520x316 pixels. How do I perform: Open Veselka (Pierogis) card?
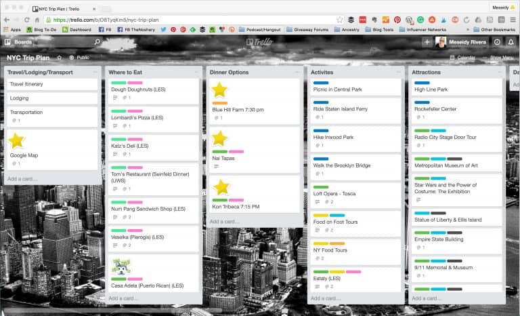[x=154, y=239]
